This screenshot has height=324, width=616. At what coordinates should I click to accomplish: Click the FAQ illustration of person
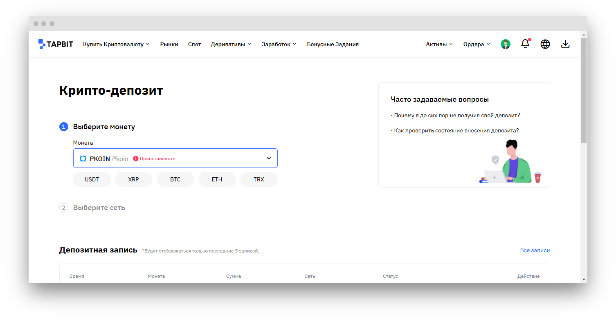[x=511, y=161]
